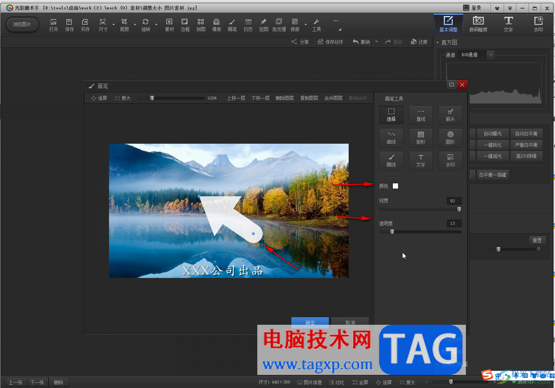Open the 边框 border tool

pos(185,25)
